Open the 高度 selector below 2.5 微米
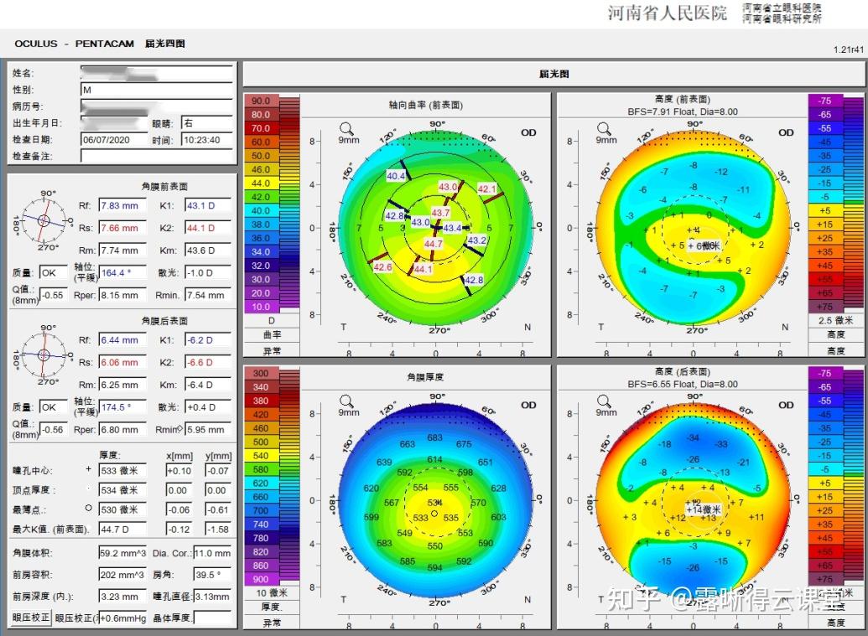The width and height of the screenshot is (868, 636). coord(836,334)
